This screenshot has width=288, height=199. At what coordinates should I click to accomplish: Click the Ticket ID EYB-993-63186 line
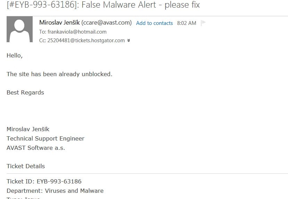(44, 181)
